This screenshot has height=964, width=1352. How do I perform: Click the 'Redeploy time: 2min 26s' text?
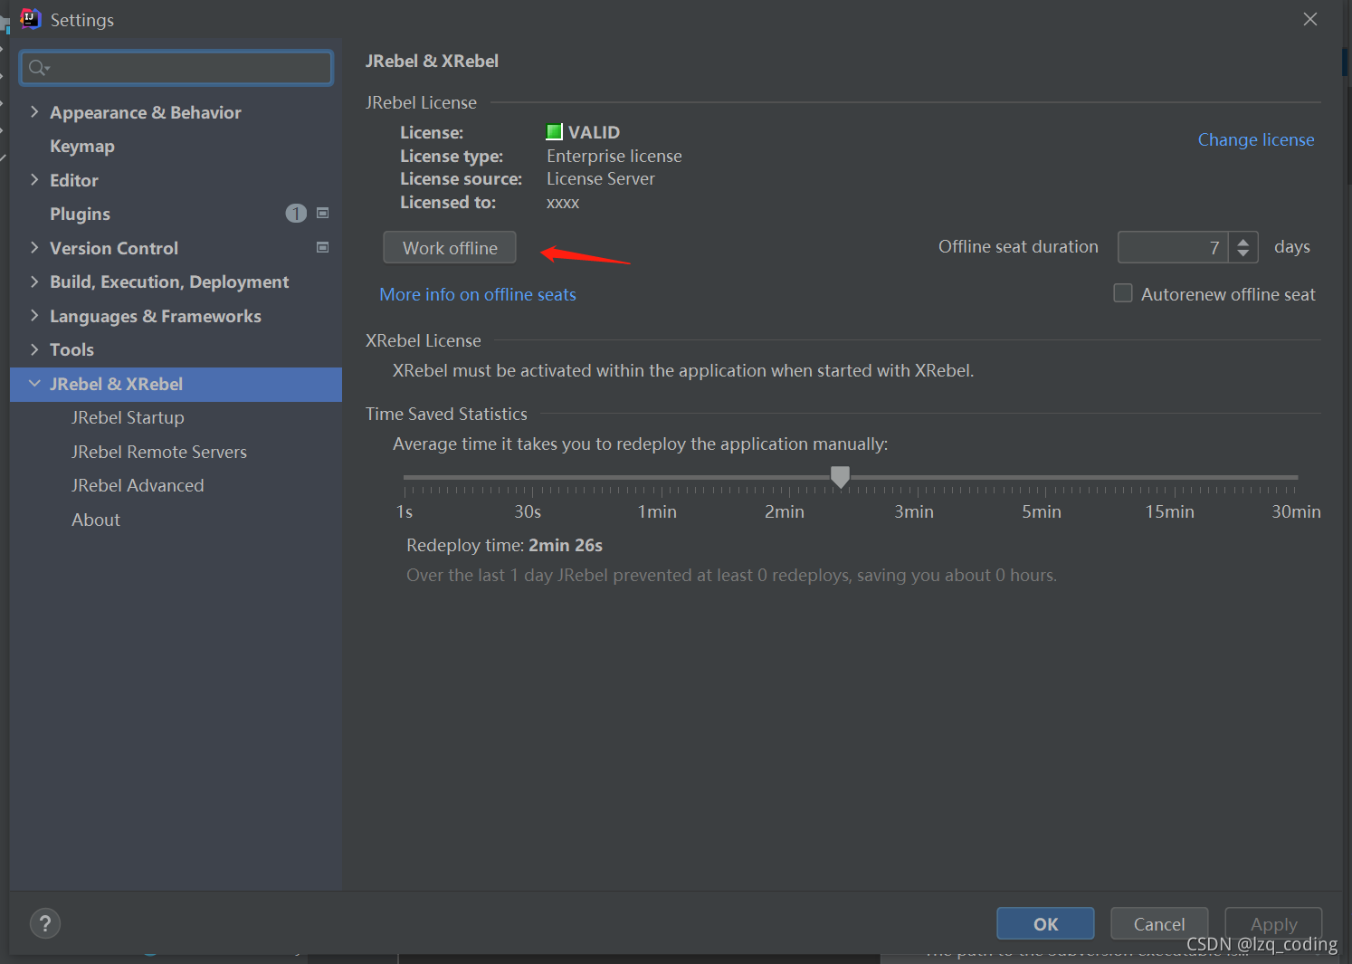pyautogui.click(x=504, y=545)
